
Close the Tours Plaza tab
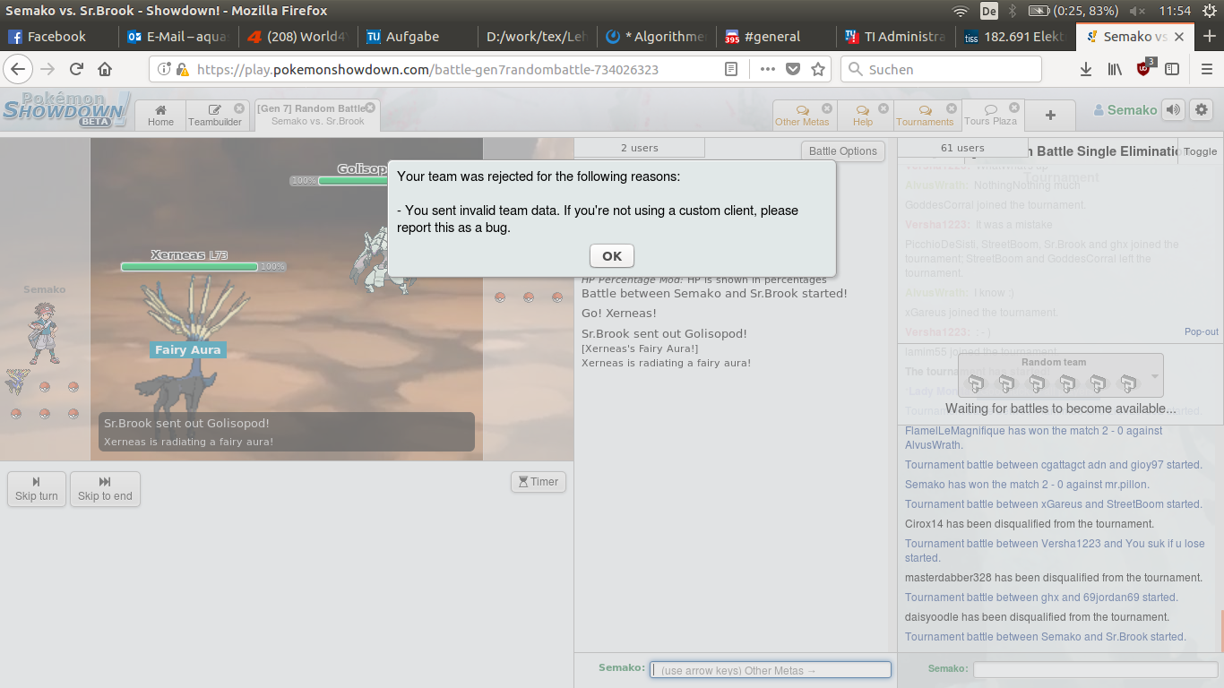1014,107
